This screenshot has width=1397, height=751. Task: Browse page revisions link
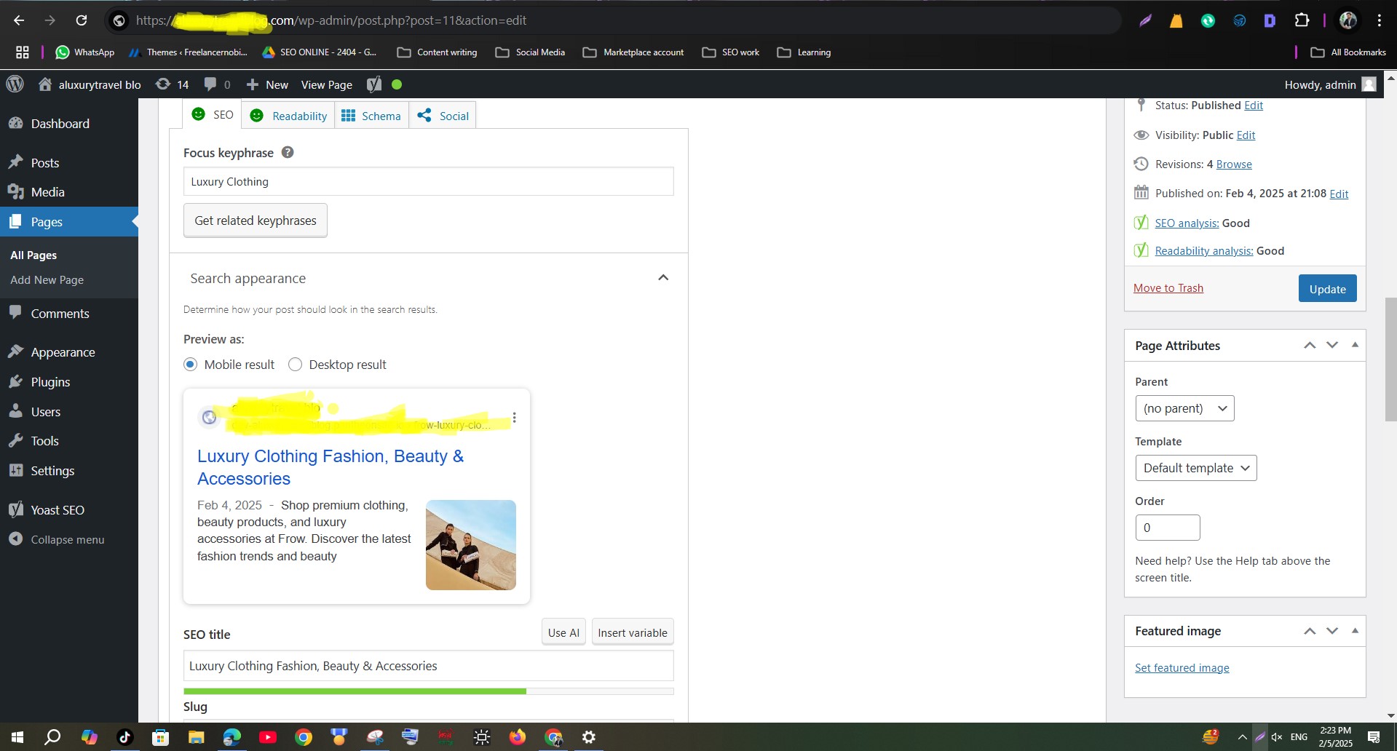1234,164
